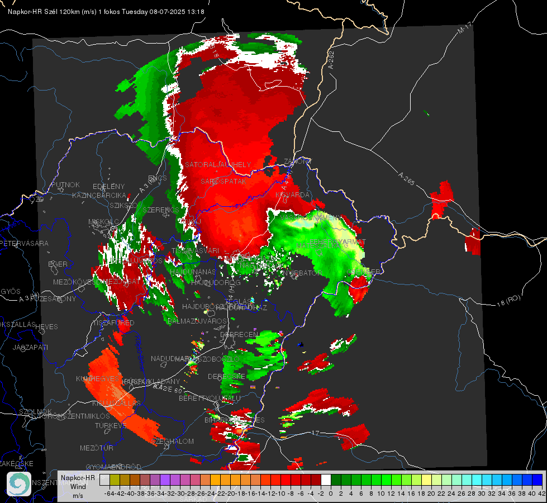The width and height of the screenshot is (547, 503).
Task: Click the MEZOTUR city label
Action: (x=97, y=448)
